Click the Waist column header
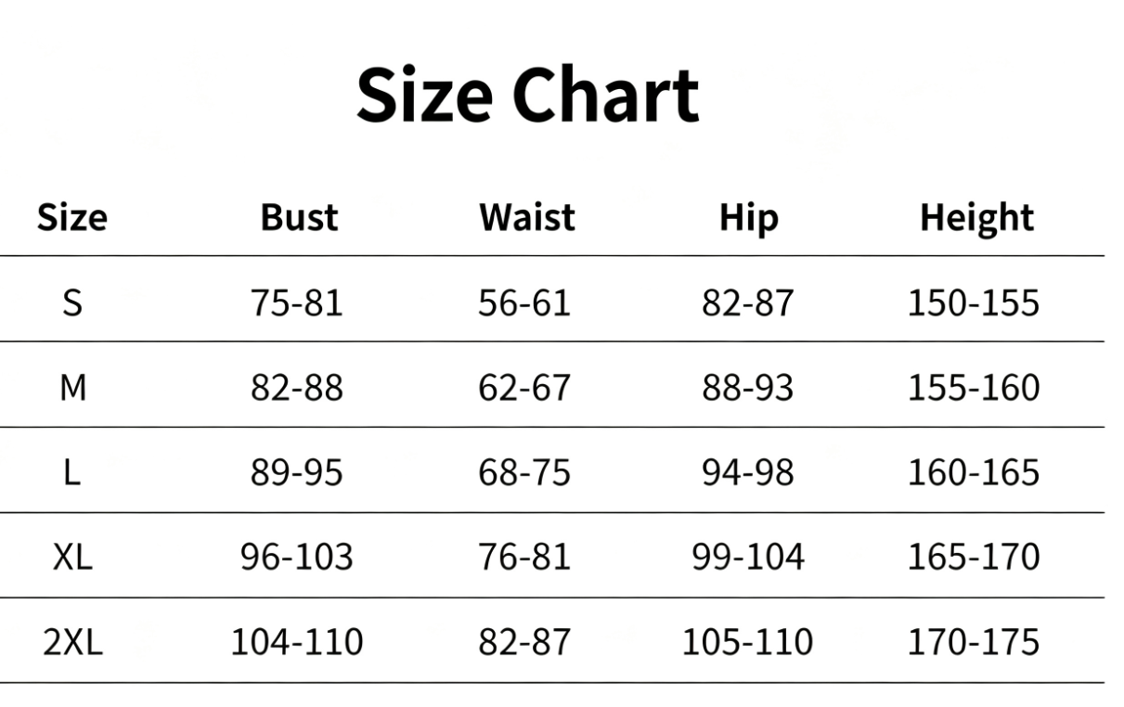This screenshot has width=1124, height=707. pos(526,217)
